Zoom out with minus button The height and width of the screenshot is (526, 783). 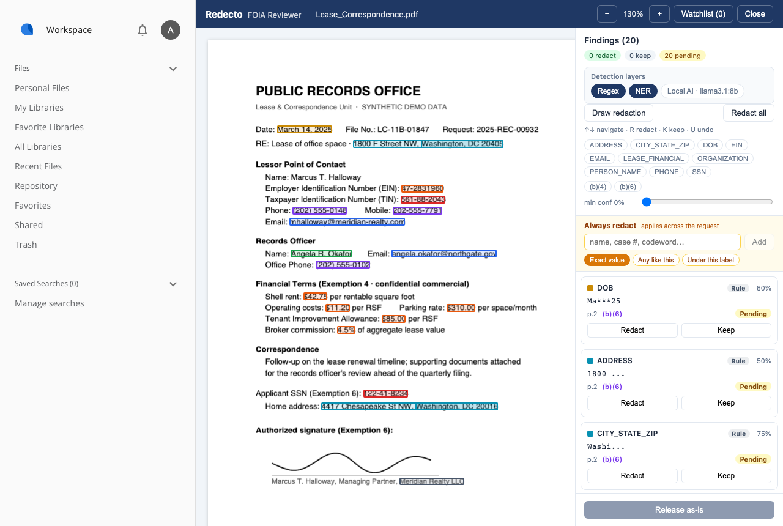[x=607, y=13]
